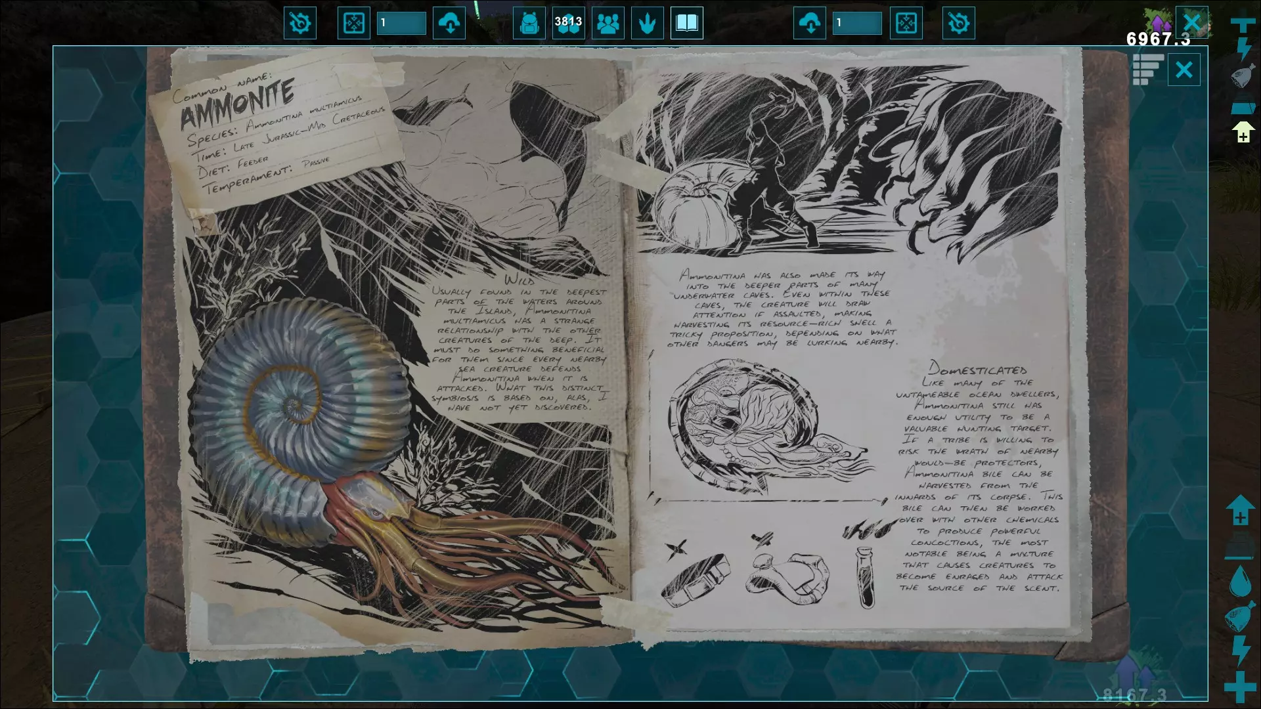Click the right transfer-all arrows icon
1261x709 pixels.
(906, 24)
